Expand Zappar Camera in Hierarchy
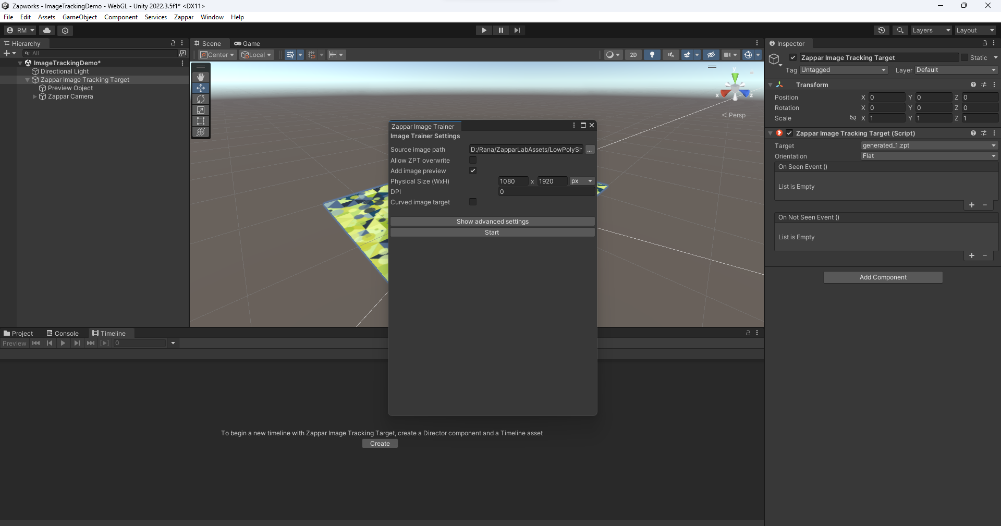Screen dimensions: 1001x526 pos(35,96)
